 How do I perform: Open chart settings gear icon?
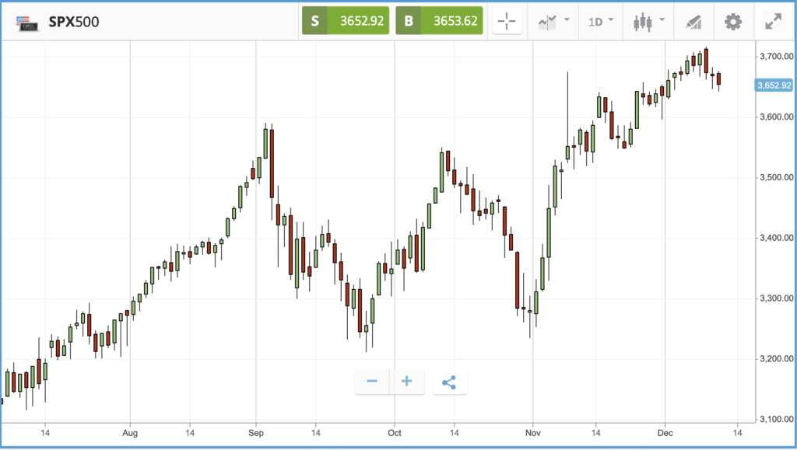pos(733,22)
